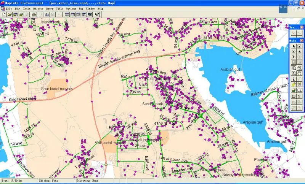Print the map using the printer icon
Viewport: 305px width, 184px height.
(x=34, y=14)
